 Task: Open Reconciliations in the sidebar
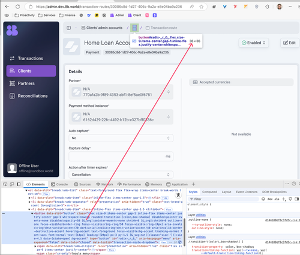click(x=31, y=96)
